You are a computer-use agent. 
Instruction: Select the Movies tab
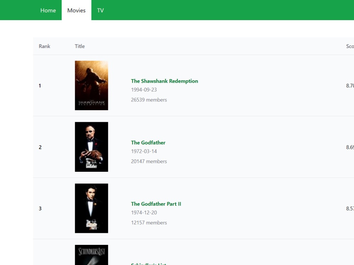point(76,10)
